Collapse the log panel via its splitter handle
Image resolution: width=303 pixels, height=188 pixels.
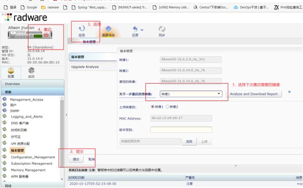coord(236,166)
